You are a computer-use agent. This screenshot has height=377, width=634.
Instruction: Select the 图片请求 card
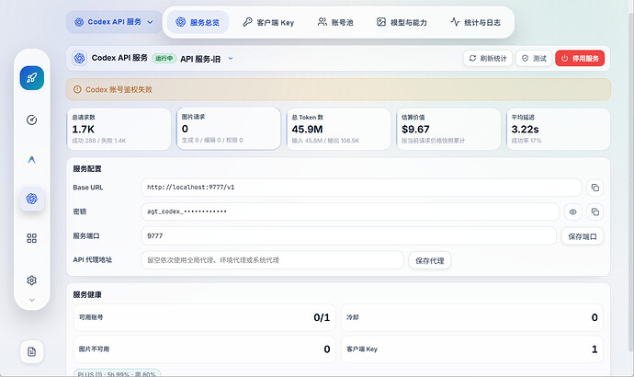pos(229,129)
